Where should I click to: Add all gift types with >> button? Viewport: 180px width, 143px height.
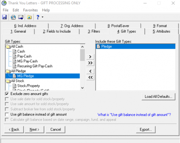pyautogui.click(x=90, y=63)
